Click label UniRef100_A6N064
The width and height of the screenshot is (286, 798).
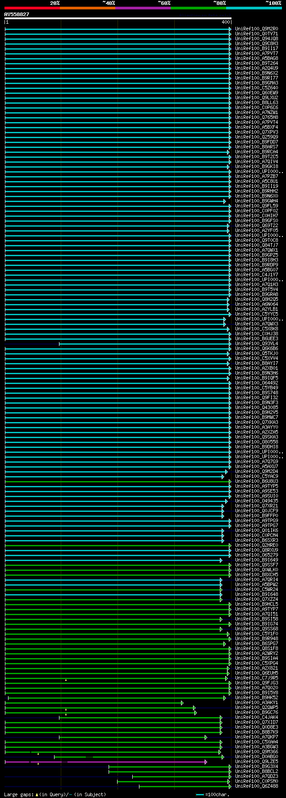point(257,304)
